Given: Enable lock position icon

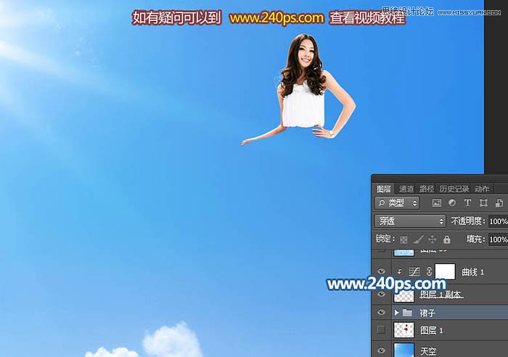Looking at the screenshot, I should 432,239.
